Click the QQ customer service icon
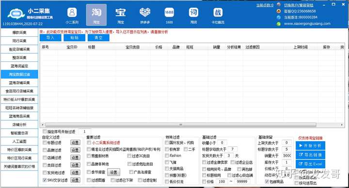This screenshot has height=188, width=349. click(279, 11)
